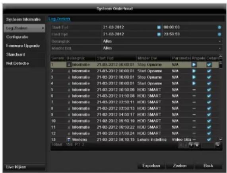Click the go-to-page icon in log pager
Screen dimensions: 227x173
[x=217, y=145]
